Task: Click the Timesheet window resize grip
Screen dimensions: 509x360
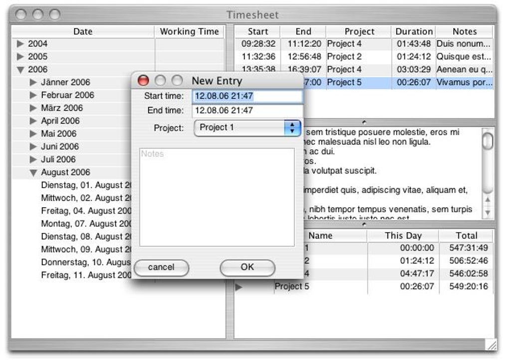Action: point(491,345)
